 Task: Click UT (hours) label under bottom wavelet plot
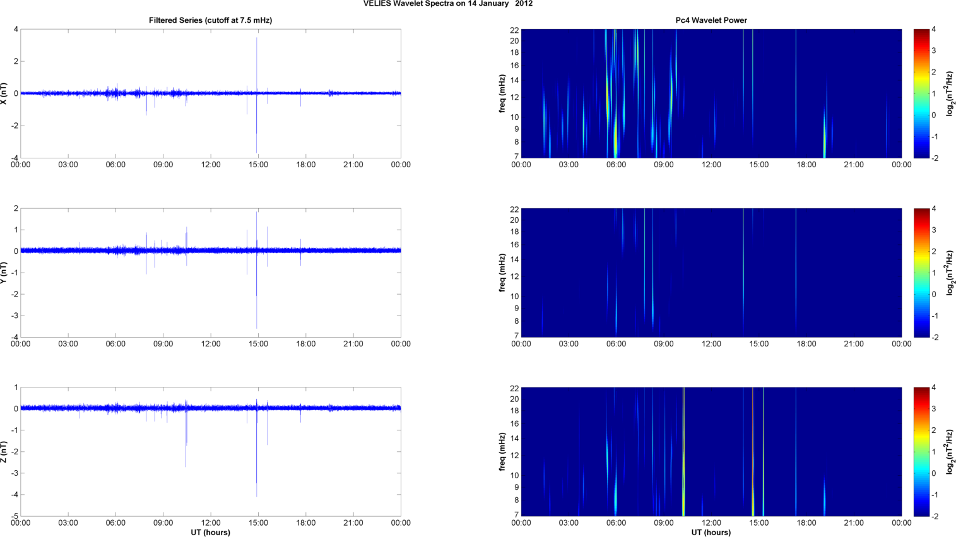(x=711, y=533)
